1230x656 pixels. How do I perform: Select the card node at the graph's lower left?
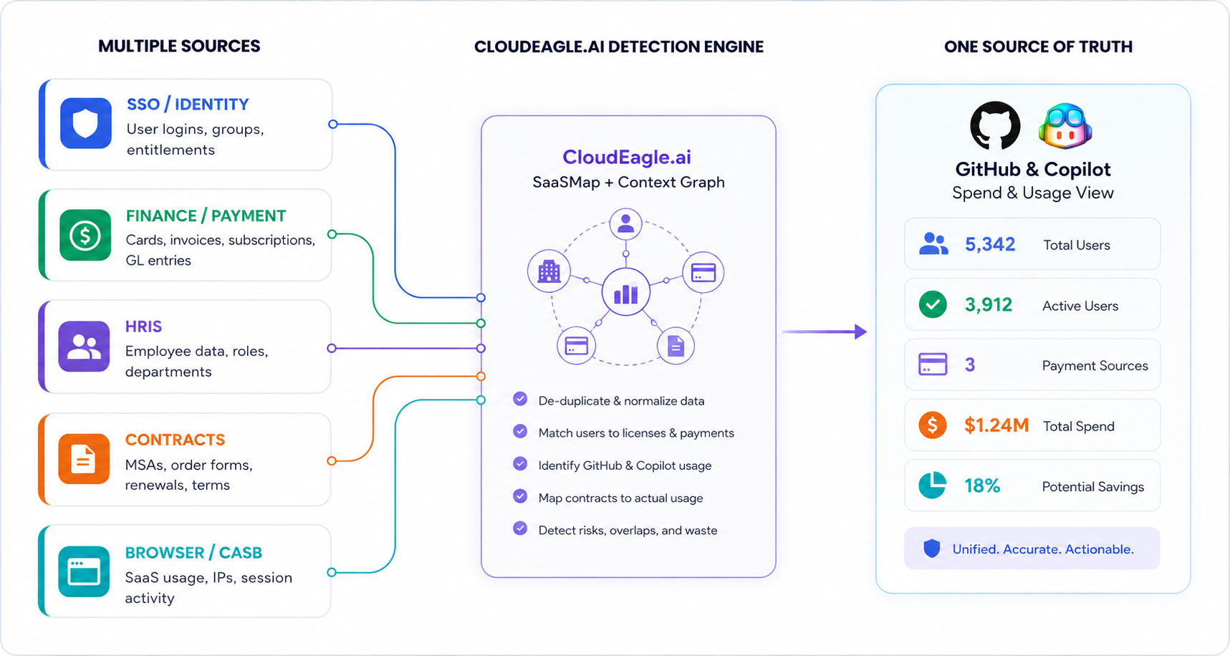(x=576, y=346)
